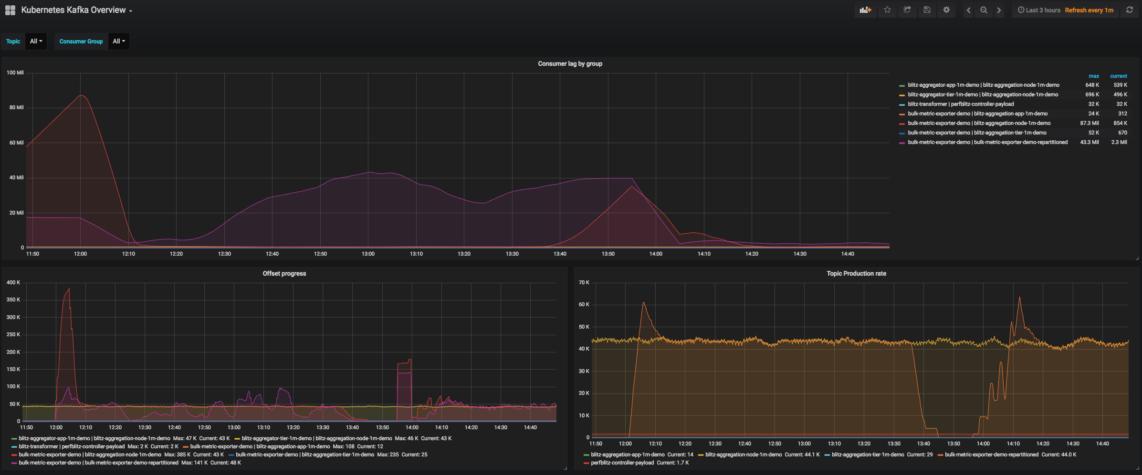This screenshot has height=475, width=1142.
Task: Open dashboard settings gear icon
Action: [x=946, y=10]
